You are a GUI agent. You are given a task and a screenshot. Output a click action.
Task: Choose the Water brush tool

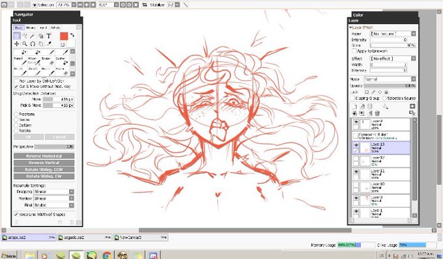tap(34, 61)
